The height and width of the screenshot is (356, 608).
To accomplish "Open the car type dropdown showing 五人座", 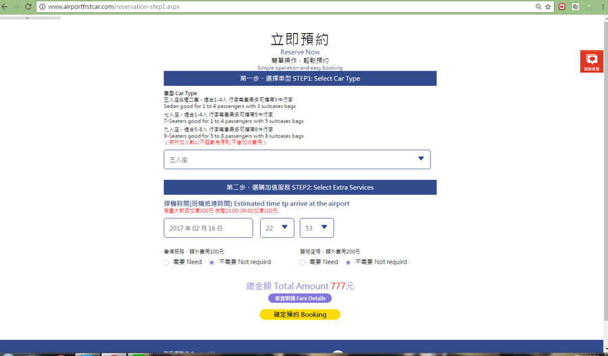I will [x=297, y=159].
